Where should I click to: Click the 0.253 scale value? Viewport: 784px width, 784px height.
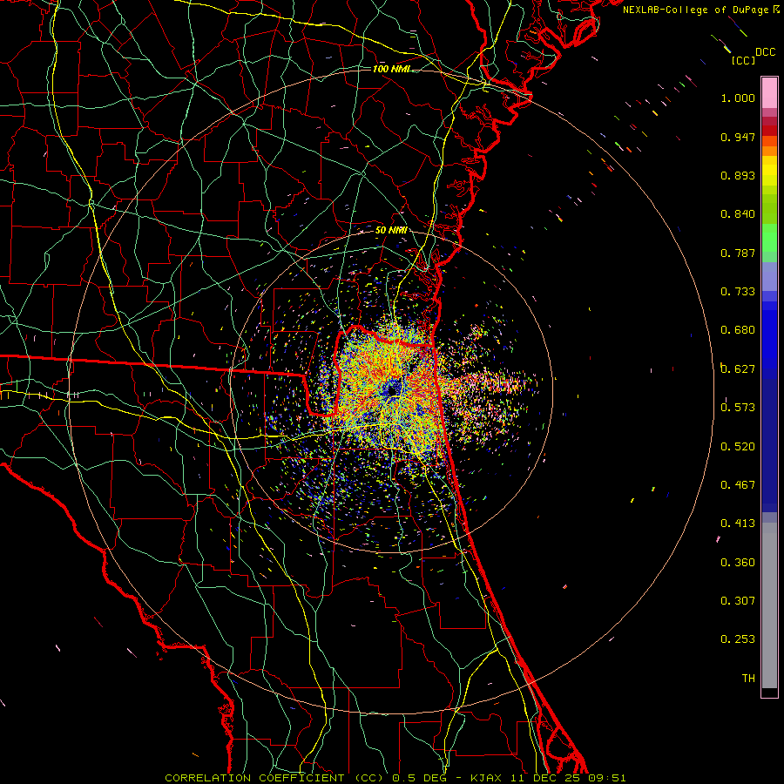[738, 639]
